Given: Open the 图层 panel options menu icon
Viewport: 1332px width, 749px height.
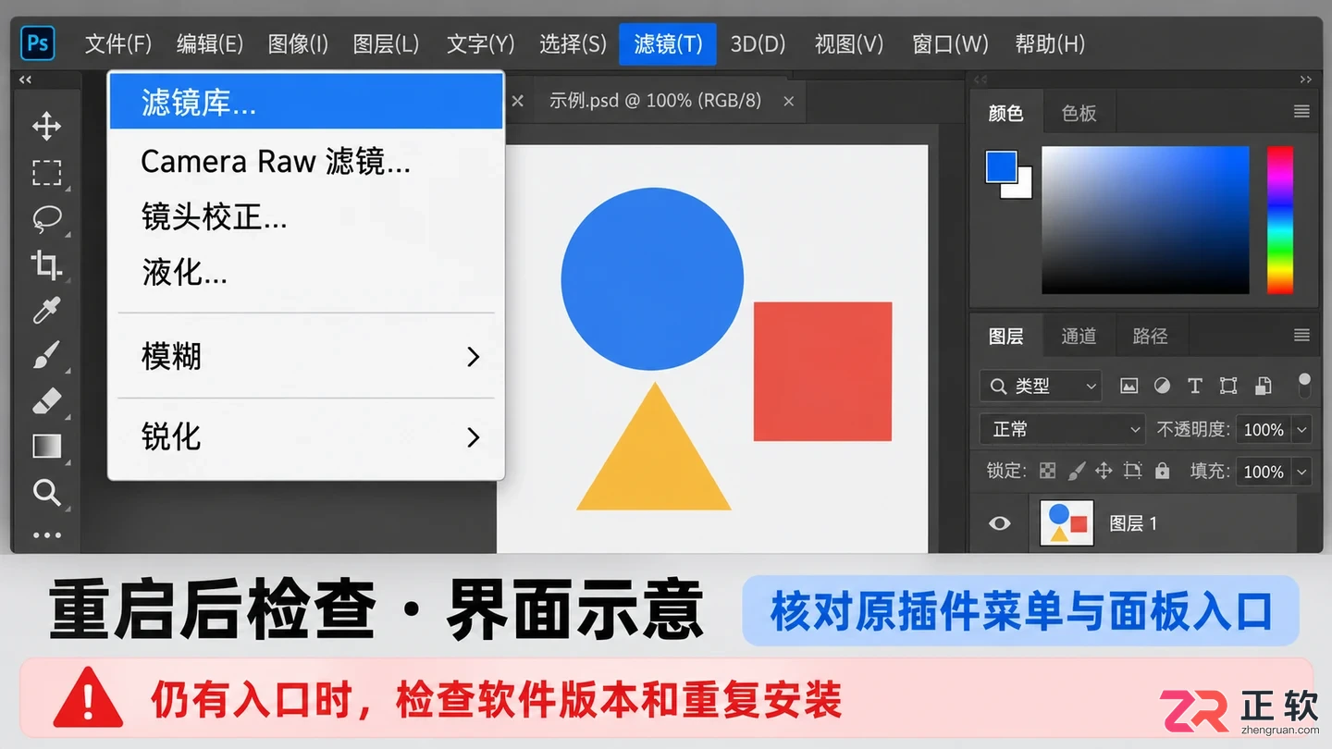Looking at the screenshot, I should coord(1301,335).
